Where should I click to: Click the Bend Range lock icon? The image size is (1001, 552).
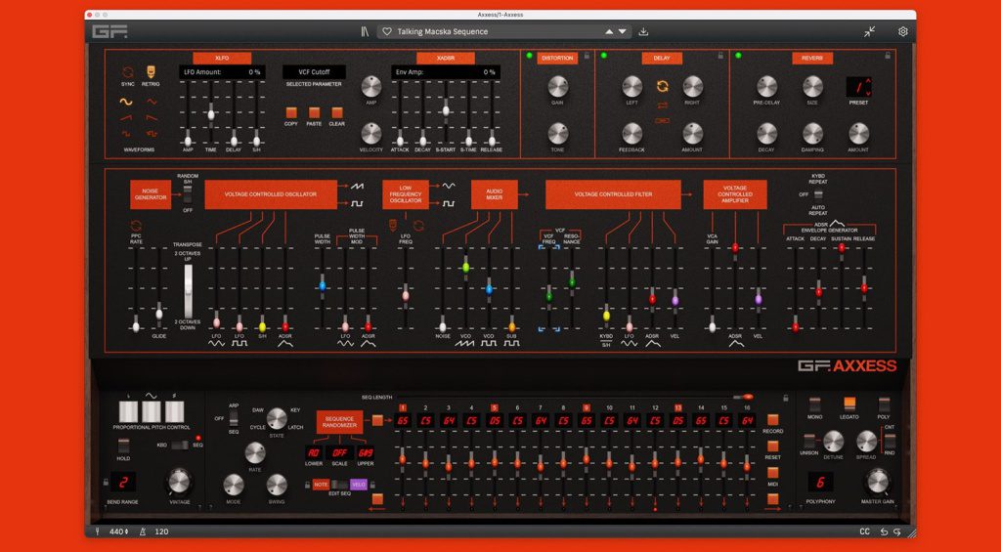(x=106, y=482)
